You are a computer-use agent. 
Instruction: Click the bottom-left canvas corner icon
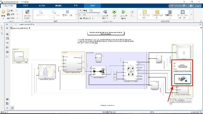click(12, 108)
